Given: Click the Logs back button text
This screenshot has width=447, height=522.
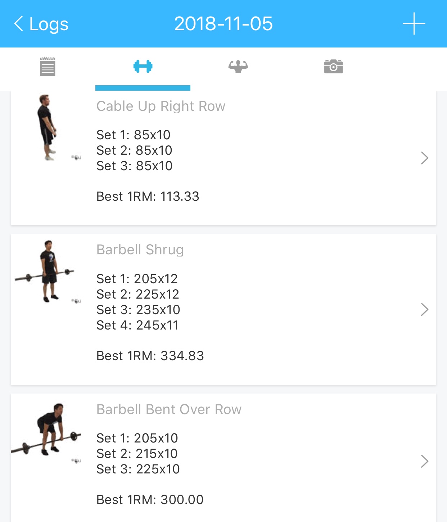Looking at the screenshot, I should click(49, 24).
